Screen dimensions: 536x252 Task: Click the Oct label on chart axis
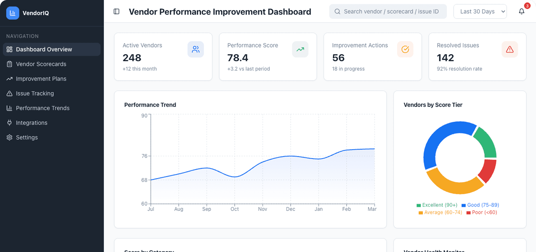click(235, 209)
